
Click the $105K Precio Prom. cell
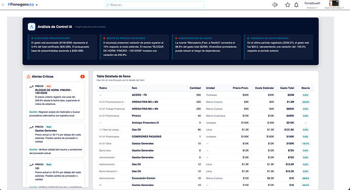(245, 123)
